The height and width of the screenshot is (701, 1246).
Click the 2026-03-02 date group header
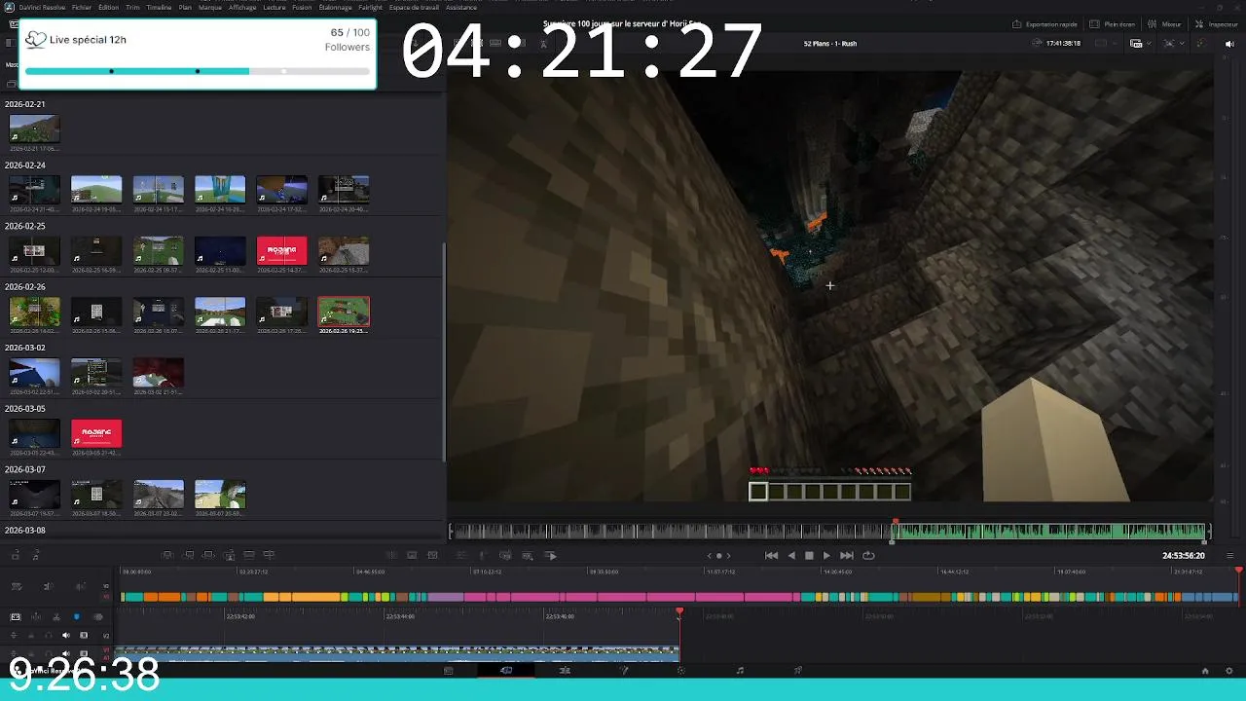(x=25, y=348)
